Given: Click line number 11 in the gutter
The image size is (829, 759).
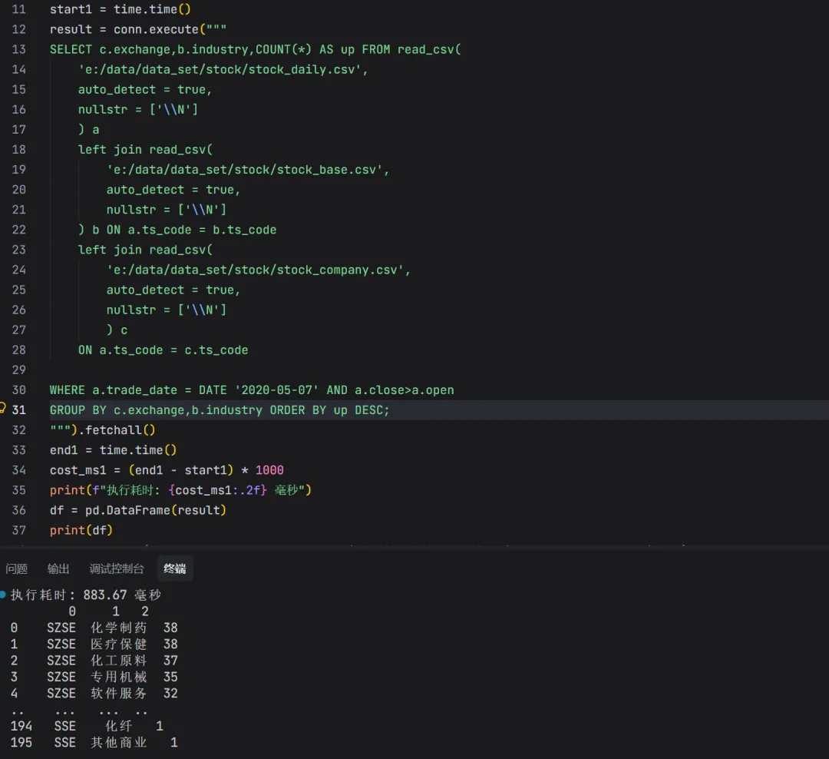Looking at the screenshot, I should (x=18, y=8).
